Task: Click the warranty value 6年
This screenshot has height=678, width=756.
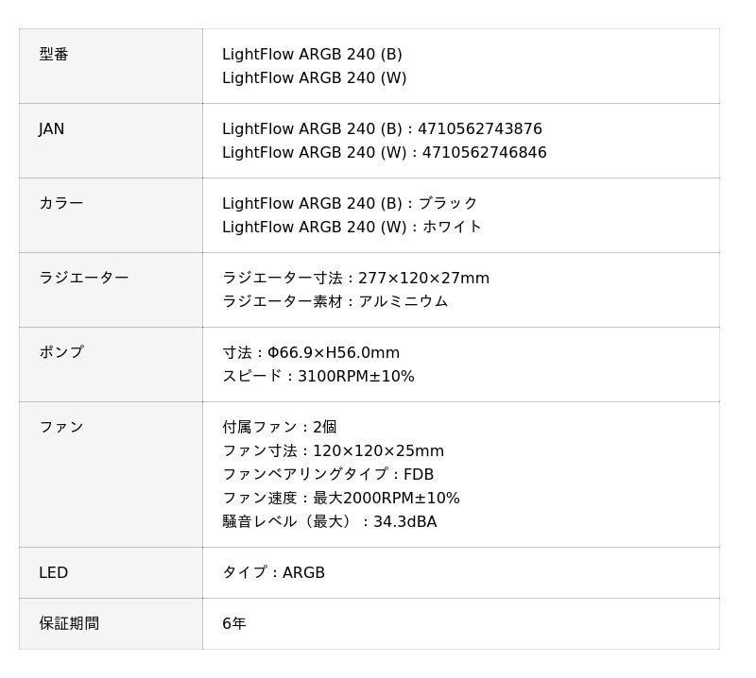Action: click(x=234, y=624)
